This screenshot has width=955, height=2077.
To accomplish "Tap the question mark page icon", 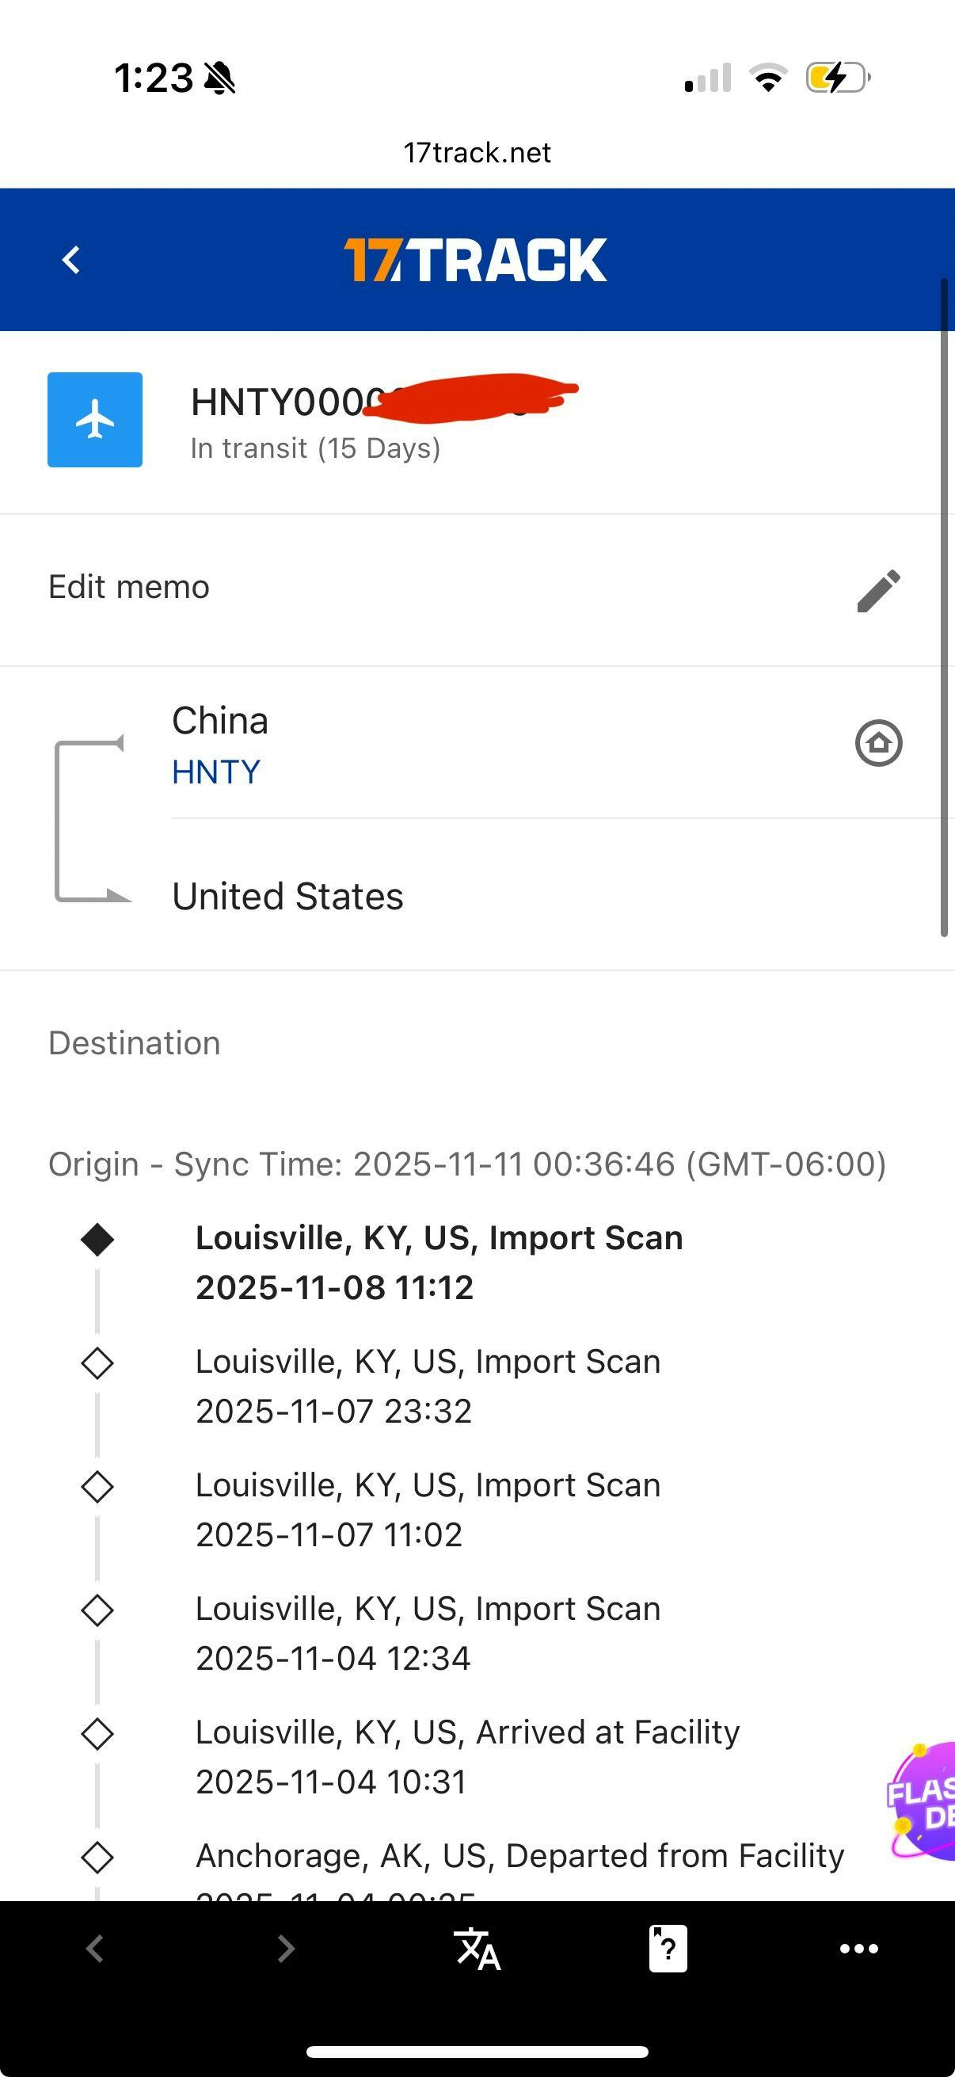I will tap(668, 1949).
